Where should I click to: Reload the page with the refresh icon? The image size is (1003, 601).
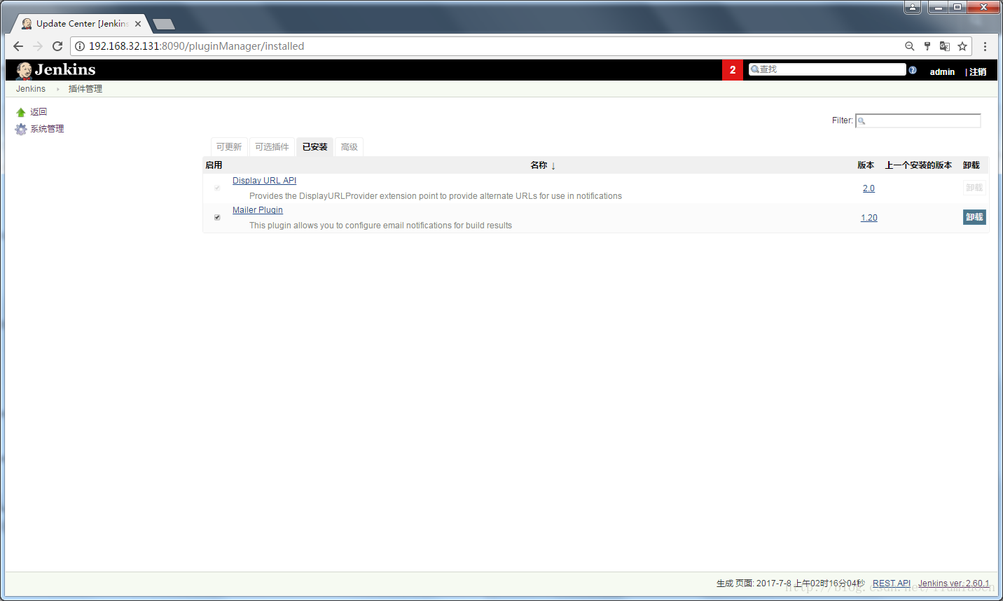click(57, 46)
